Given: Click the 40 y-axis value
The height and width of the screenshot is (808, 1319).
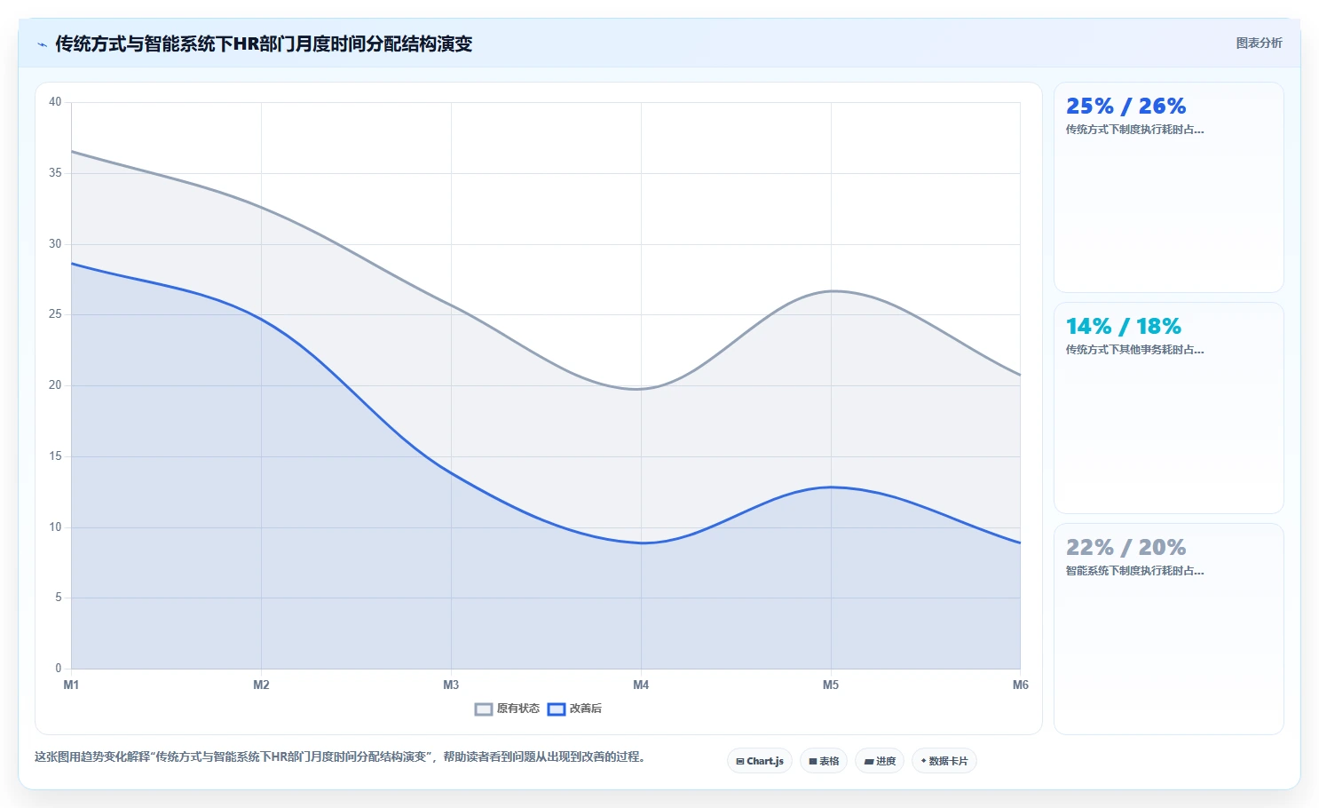Looking at the screenshot, I should click(55, 102).
